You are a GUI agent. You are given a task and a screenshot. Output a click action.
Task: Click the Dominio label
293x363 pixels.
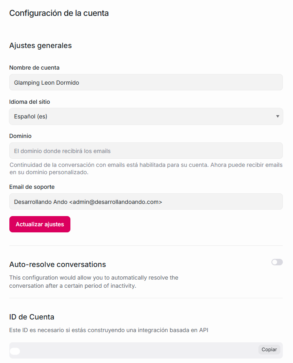point(20,136)
